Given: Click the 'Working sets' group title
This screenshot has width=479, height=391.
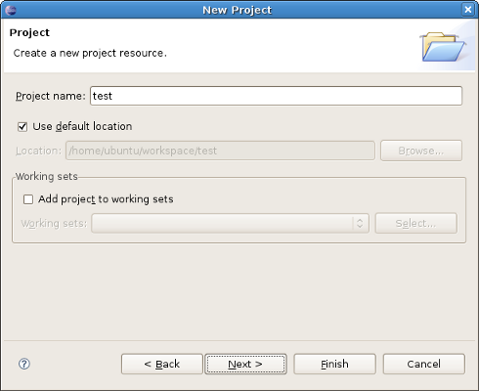Looking at the screenshot, I should point(47,176).
